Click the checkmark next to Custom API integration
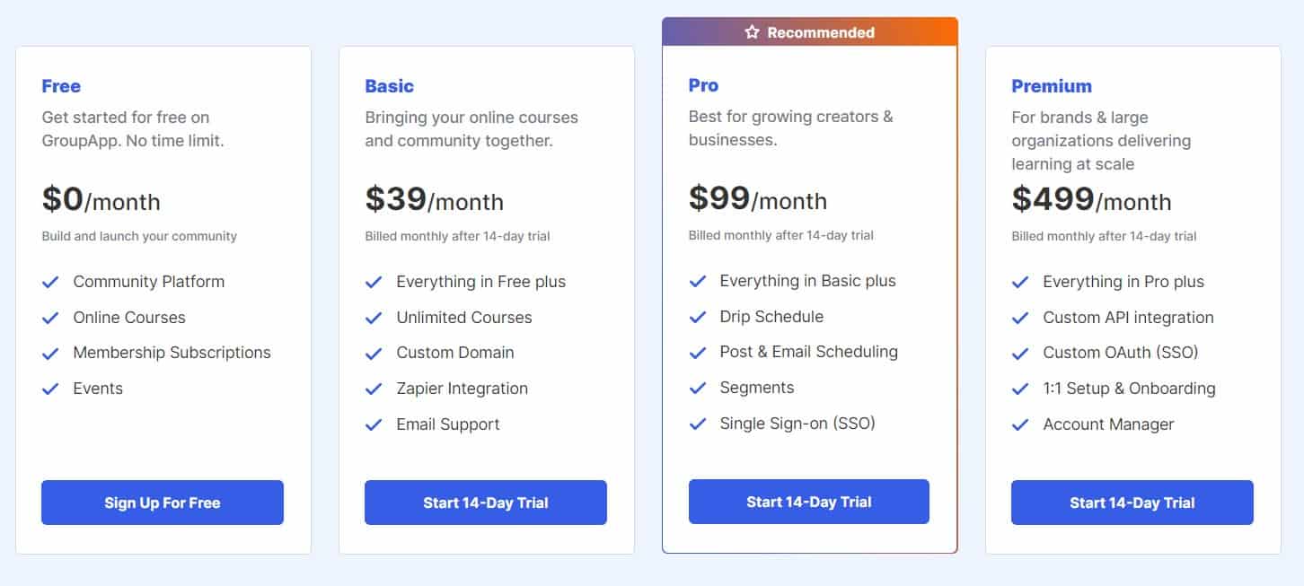Viewport: 1304px width, 586px height. point(1021,318)
